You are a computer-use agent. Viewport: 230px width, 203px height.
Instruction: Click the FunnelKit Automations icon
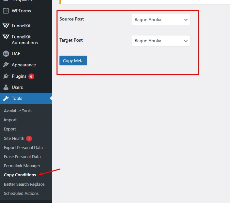point(6,37)
